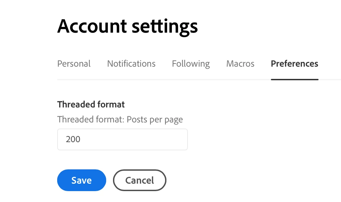This screenshot has height=202, width=341.
Task: Manage macros by opening Macros tab
Action: coord(240,64)
